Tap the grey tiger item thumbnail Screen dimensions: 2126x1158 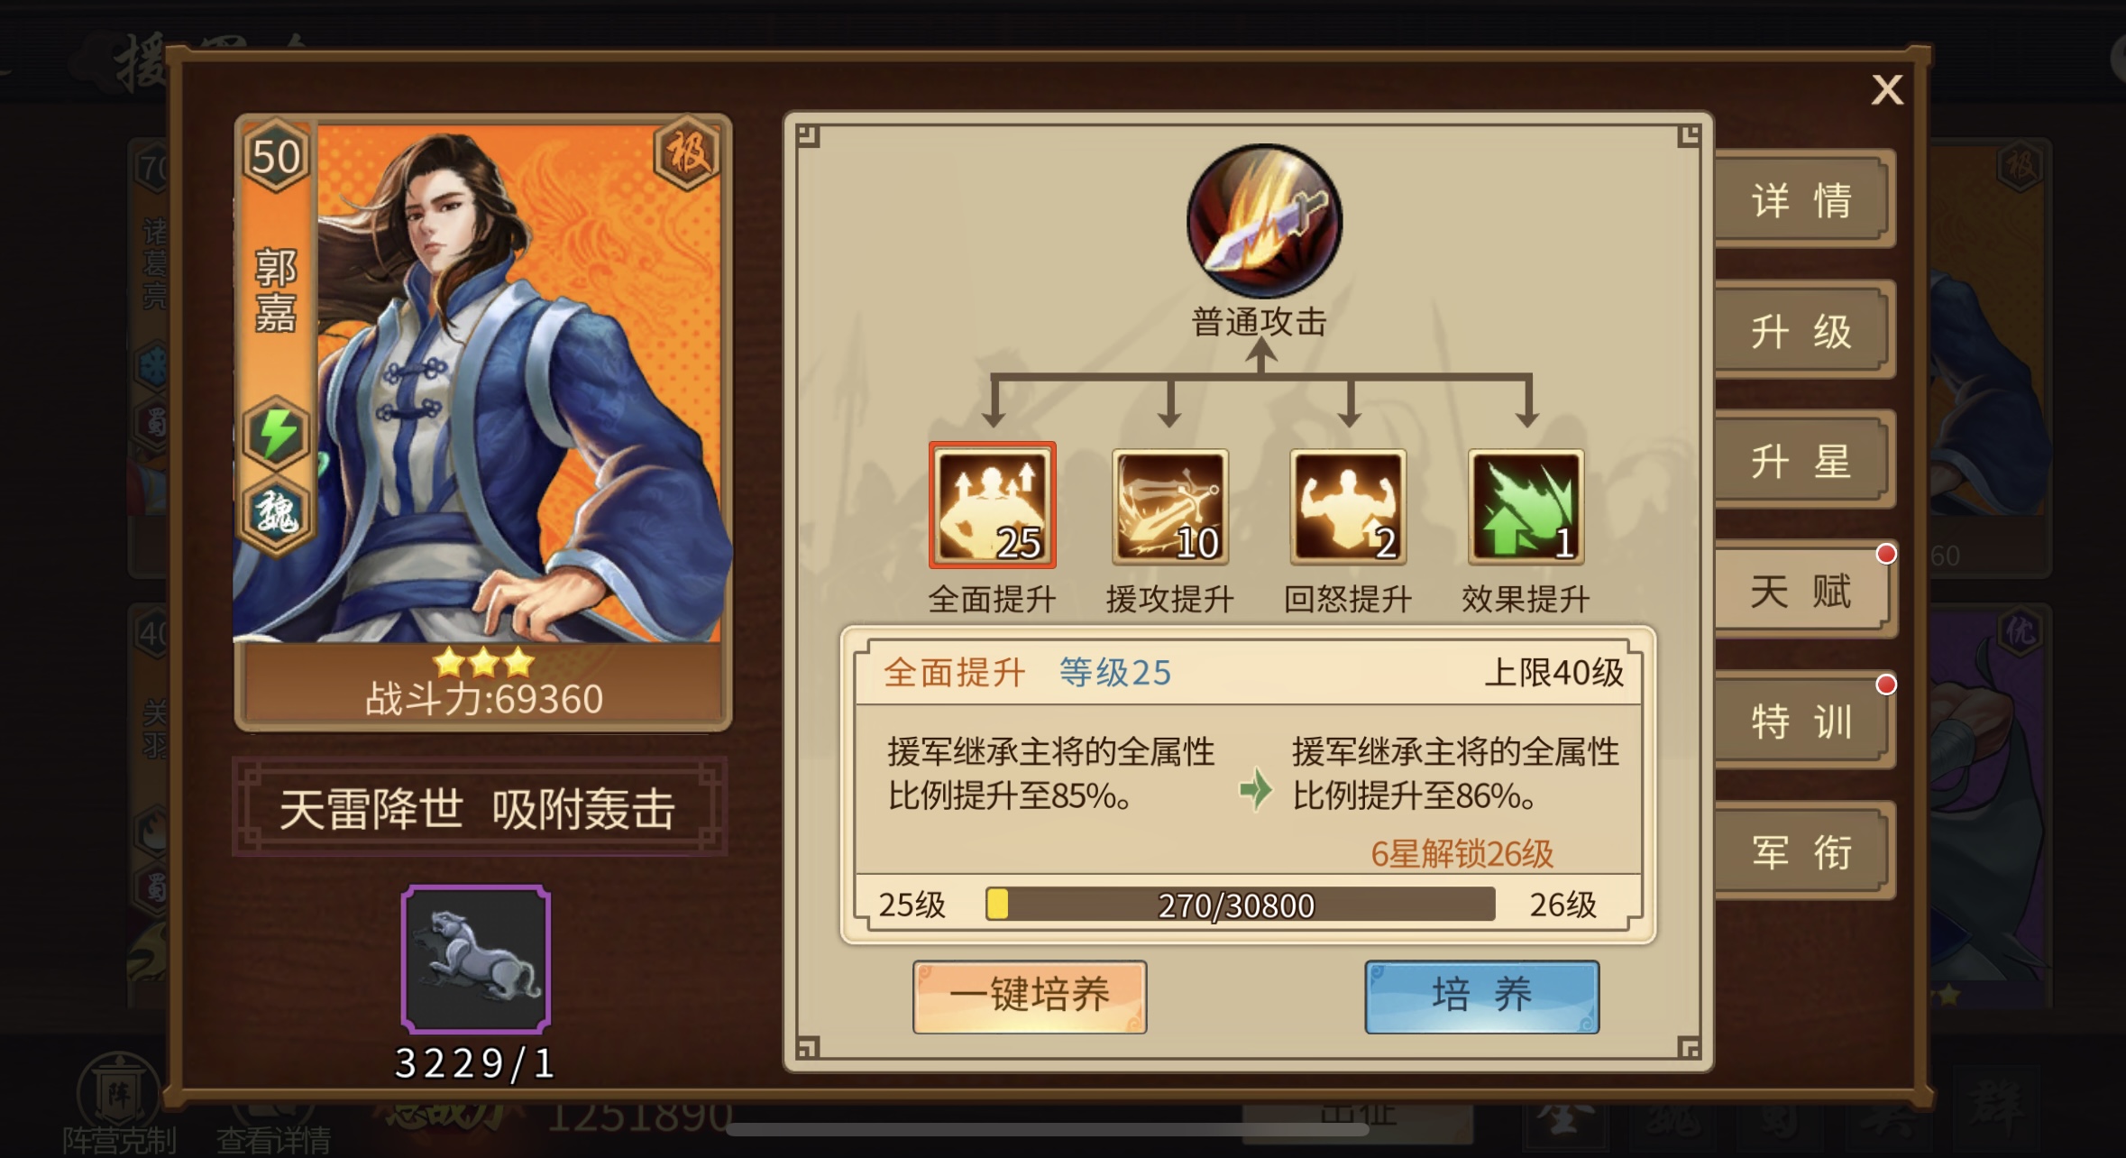point(476,959)
